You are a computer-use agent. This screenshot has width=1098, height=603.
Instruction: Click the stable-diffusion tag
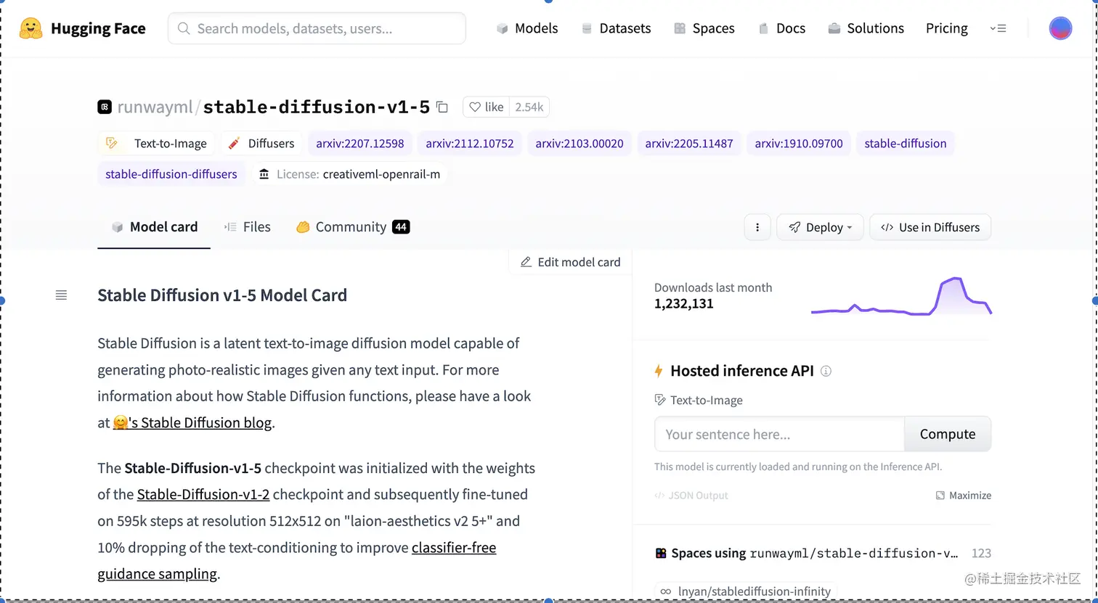(906, 143)
